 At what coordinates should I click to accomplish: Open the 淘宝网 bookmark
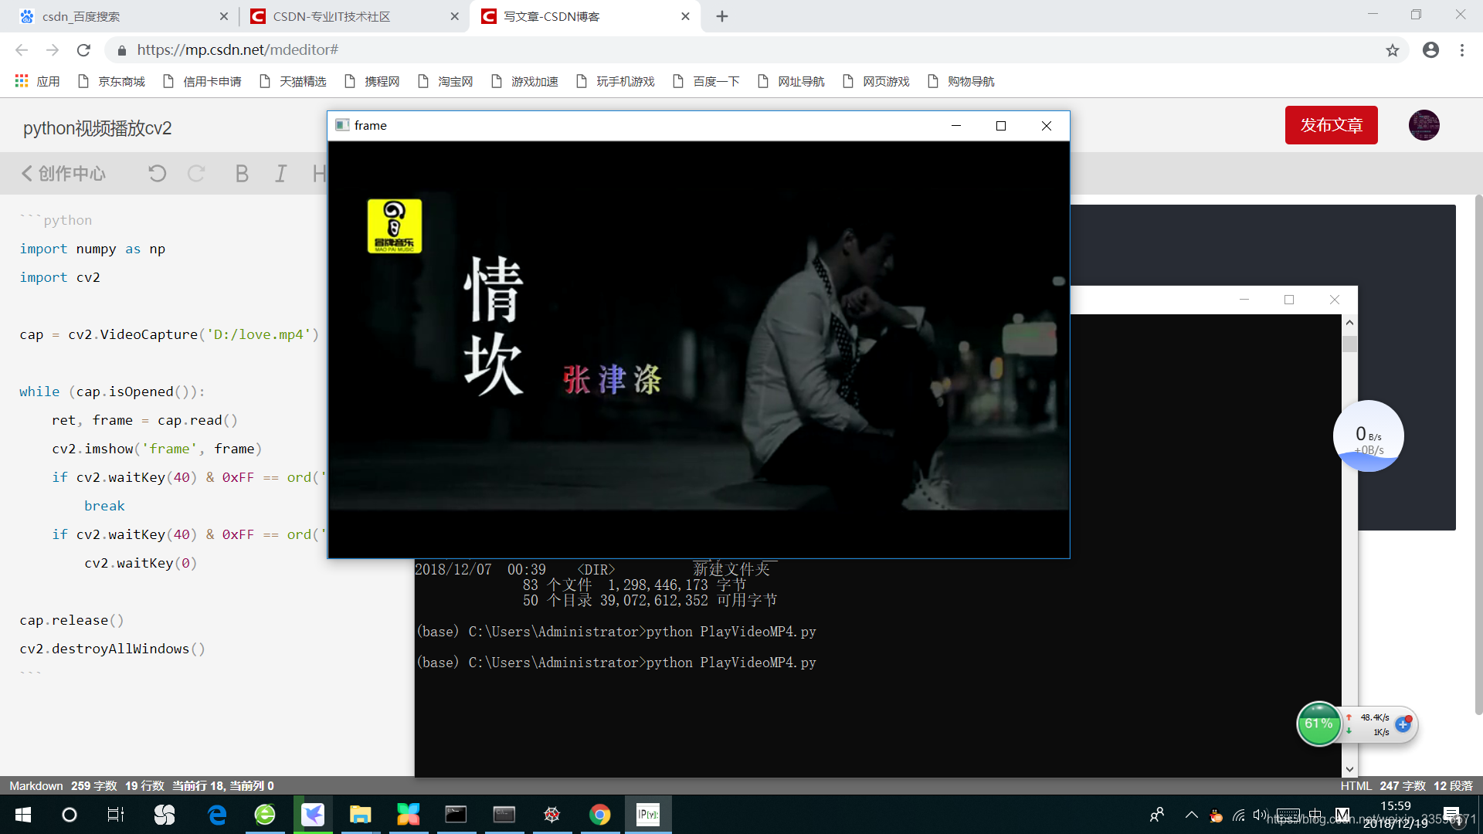click(x=446, y=81)
